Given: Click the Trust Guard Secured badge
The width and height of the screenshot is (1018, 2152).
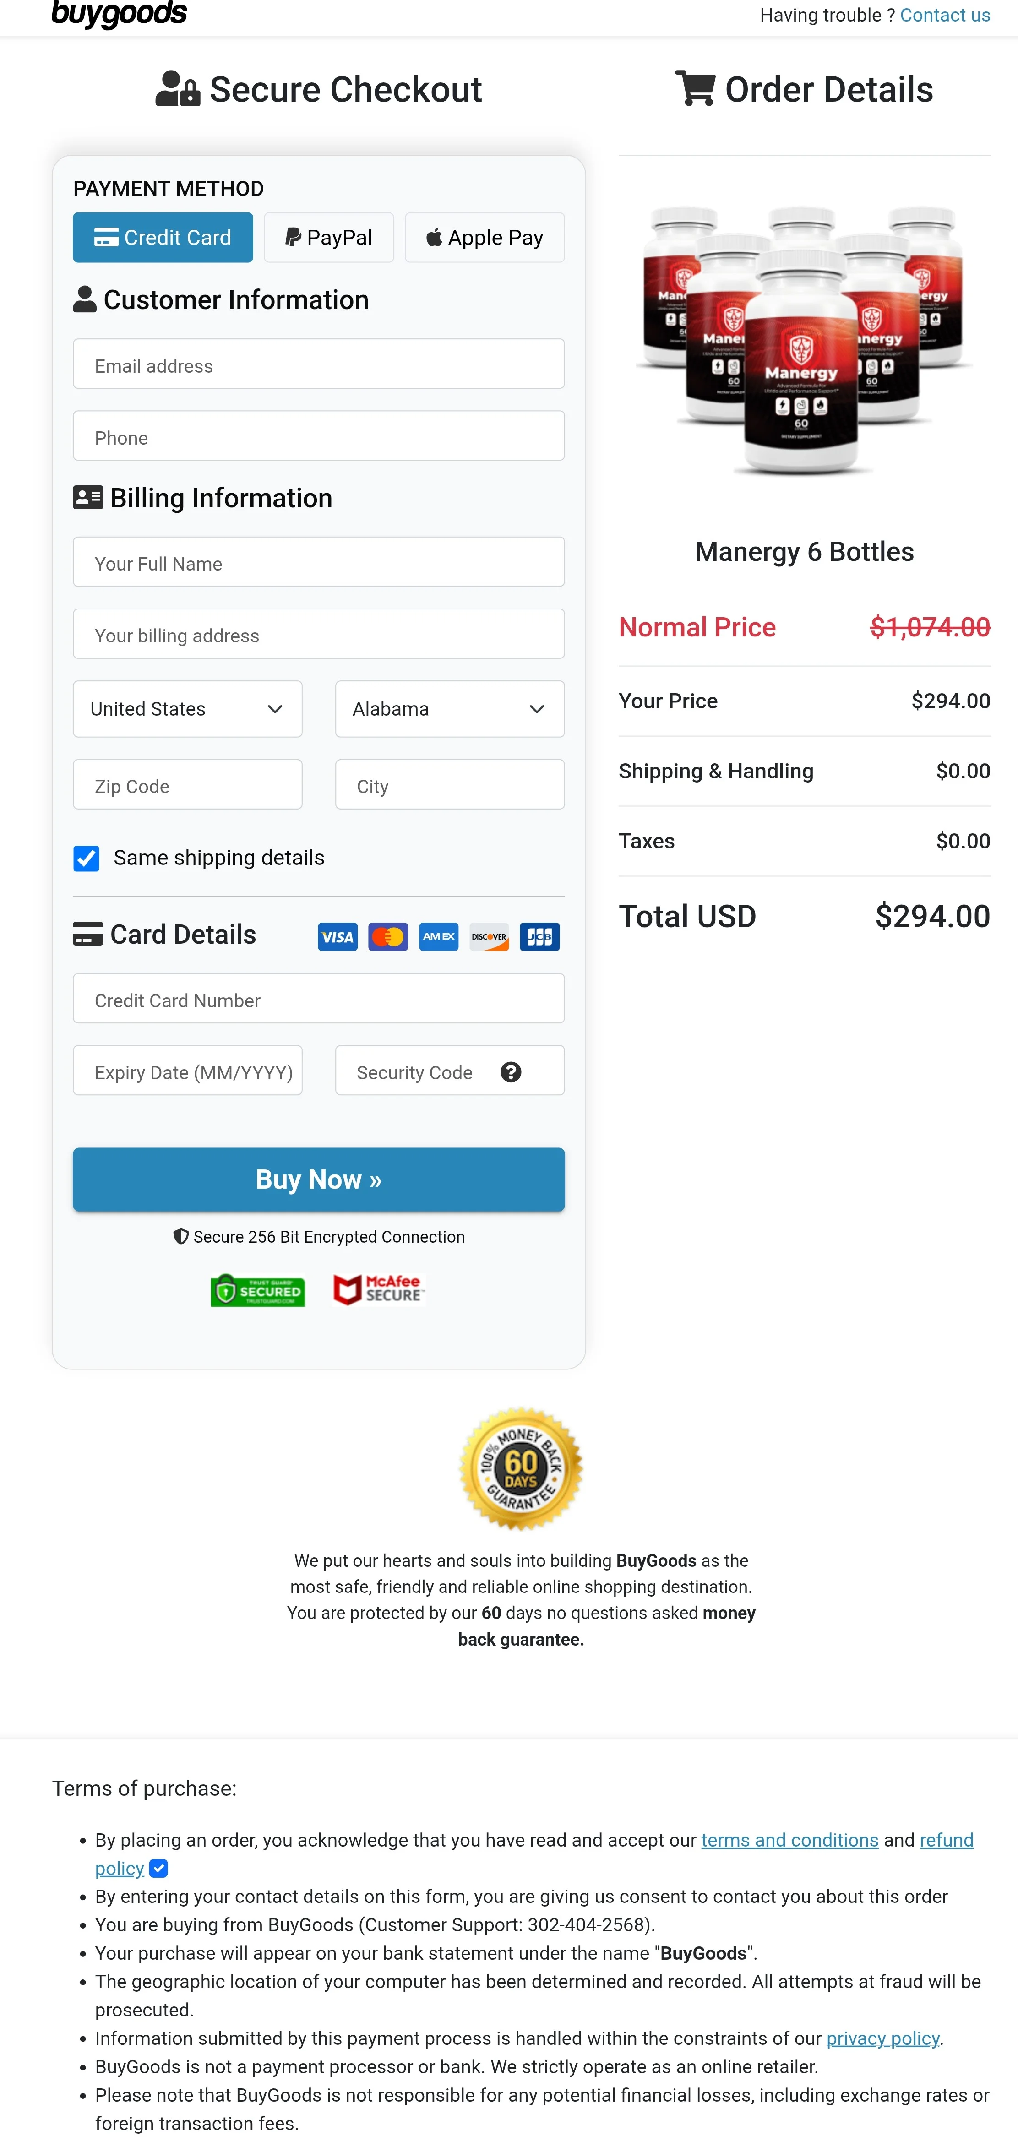Looking at the screenshot, I should click(257, 1291).
